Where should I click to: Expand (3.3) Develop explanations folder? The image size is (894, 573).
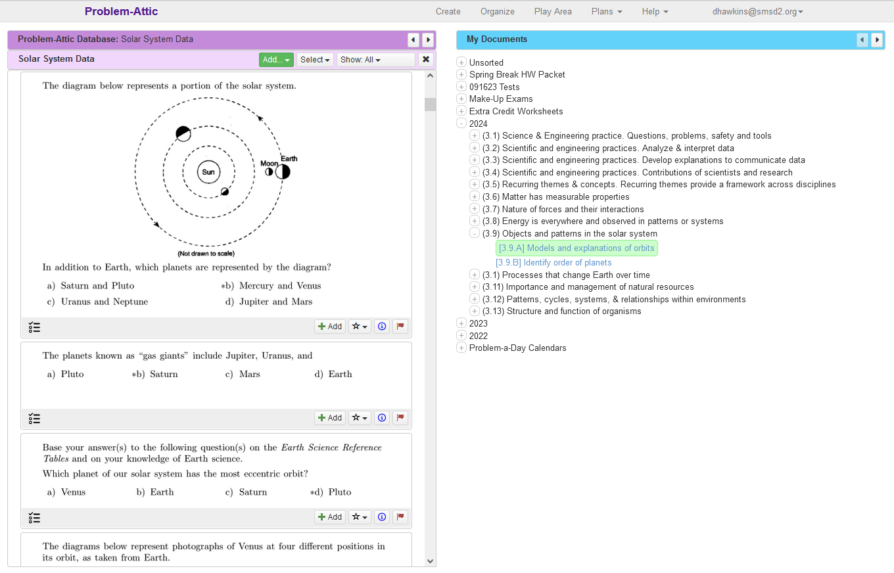475,160
